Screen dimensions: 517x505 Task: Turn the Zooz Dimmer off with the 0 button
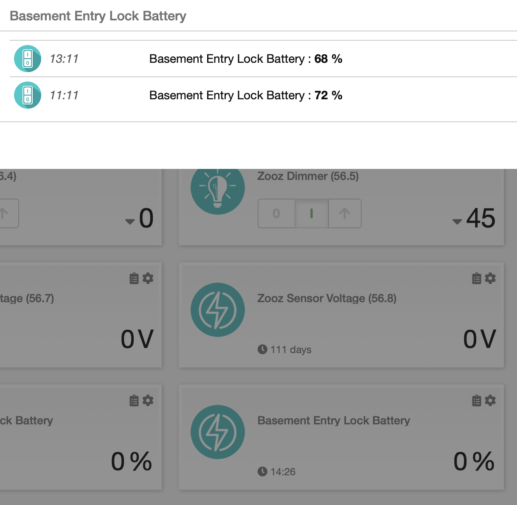(276, 213)
